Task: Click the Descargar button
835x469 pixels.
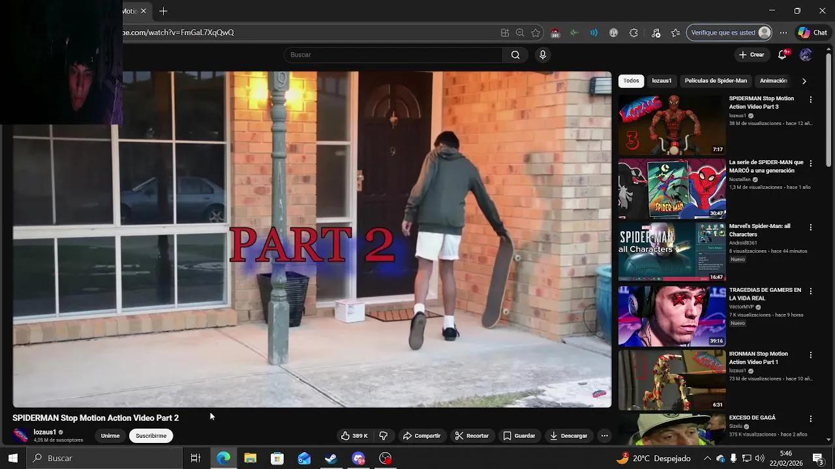Action: coord(568,436)
